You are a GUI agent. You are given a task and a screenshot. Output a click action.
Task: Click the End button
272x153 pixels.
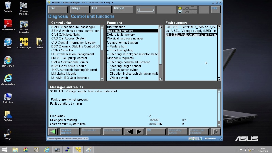101,10
